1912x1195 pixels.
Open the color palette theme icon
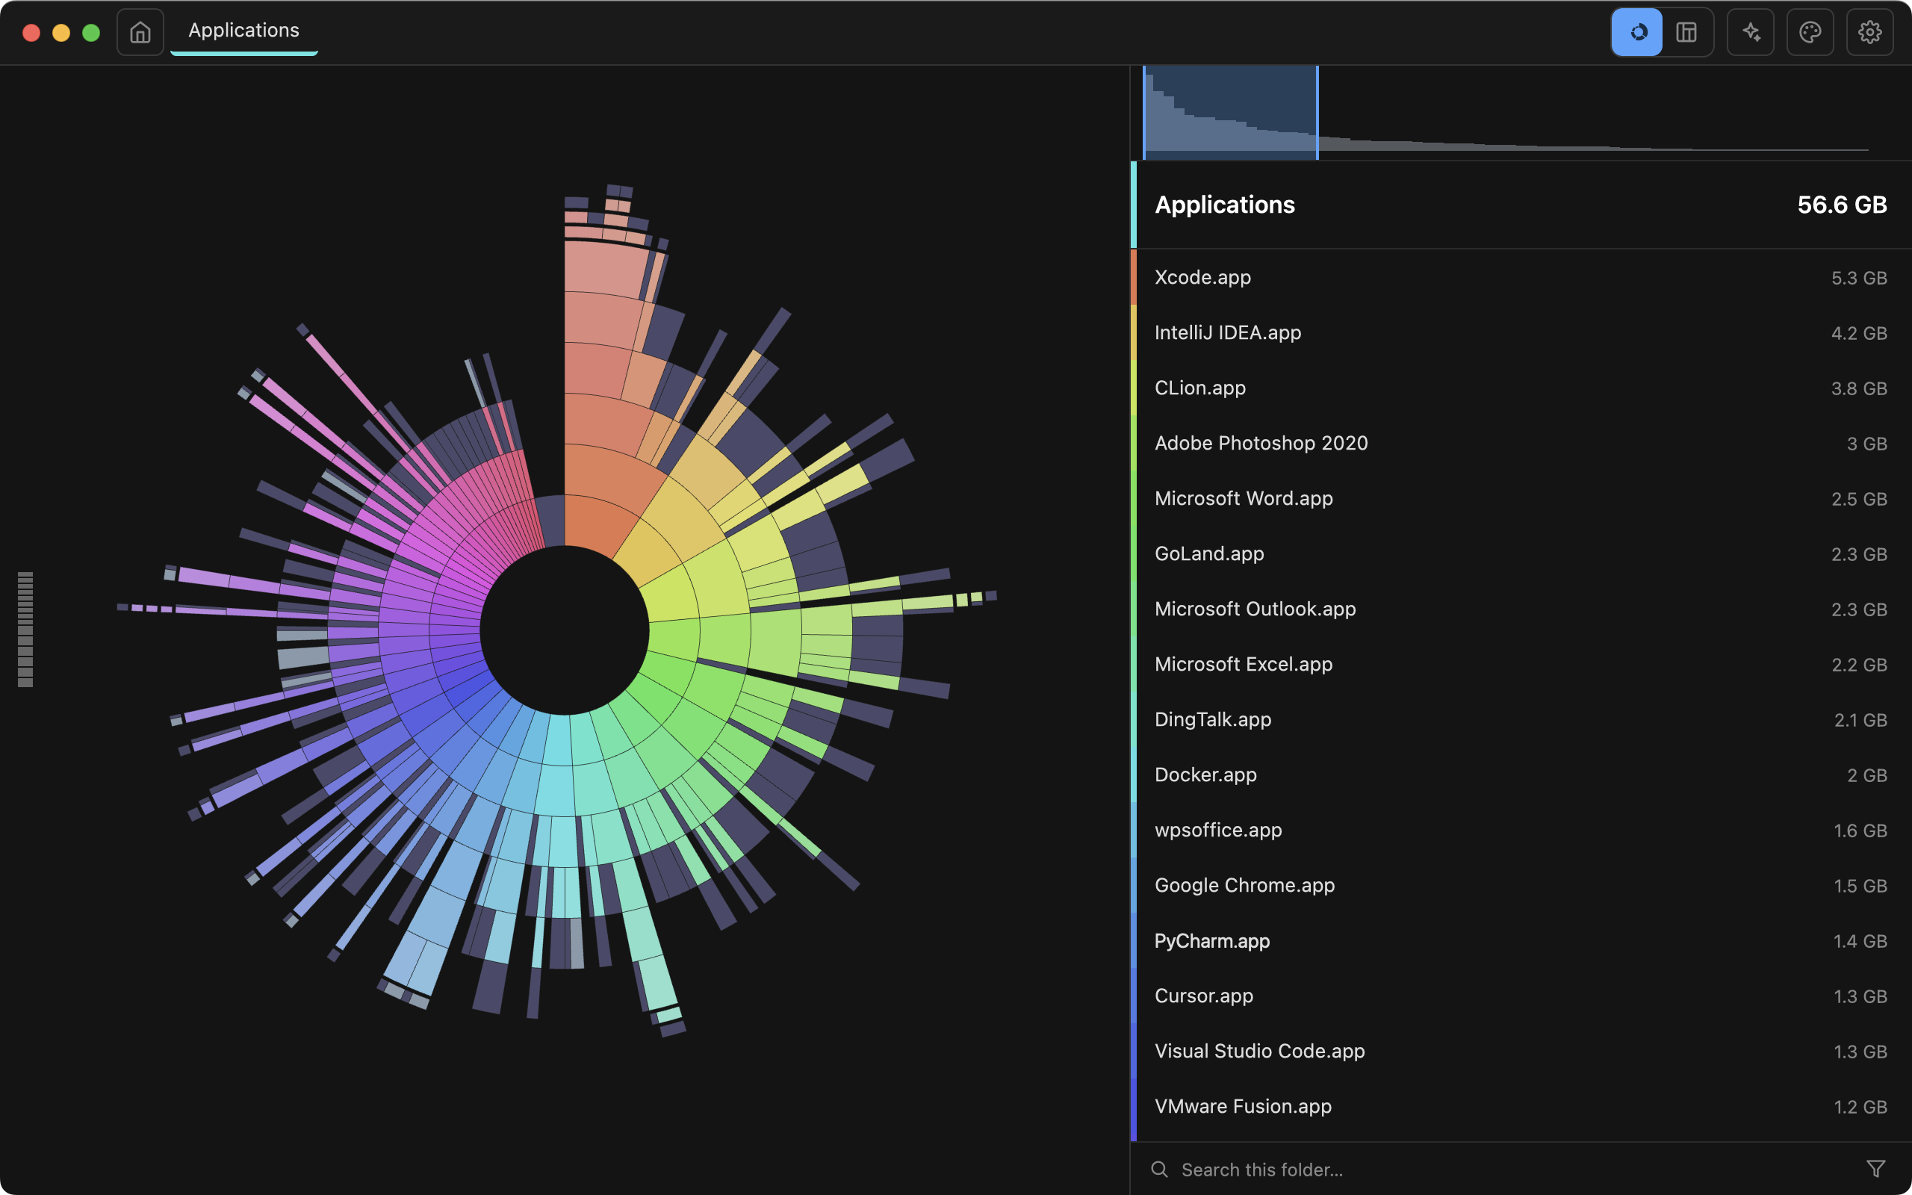tap(1810, 32)
